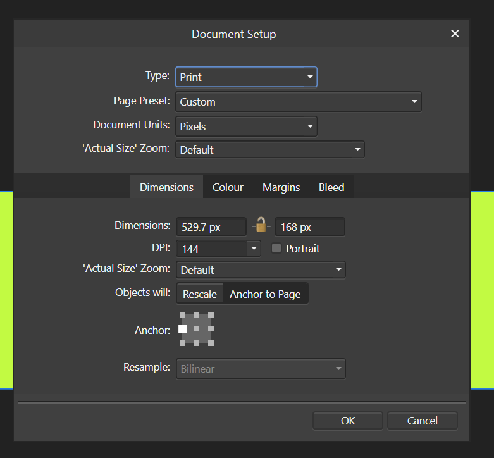Select the middle-left anchor point

182,329
